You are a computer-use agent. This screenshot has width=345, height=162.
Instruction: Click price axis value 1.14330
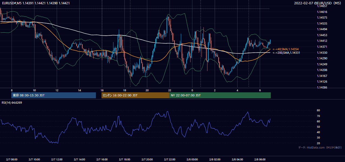tap(322, 52)
